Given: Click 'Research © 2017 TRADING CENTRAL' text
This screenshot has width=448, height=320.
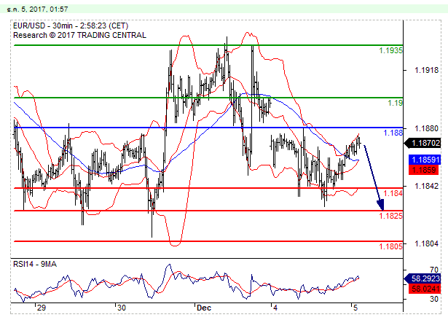Looking at the screenshot, I should click(x=79, y=35).
